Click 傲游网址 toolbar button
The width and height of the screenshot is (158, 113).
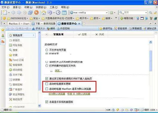[106, 29]
